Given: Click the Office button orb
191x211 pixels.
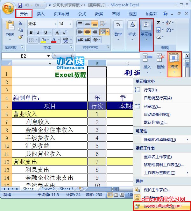Looking at the screenshot, I should [x=8, y=8].
